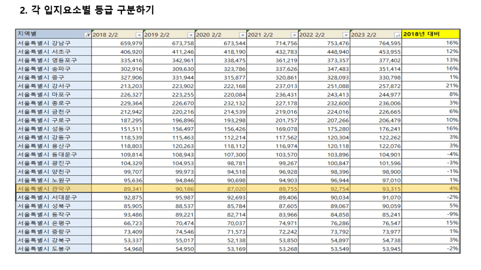Select the 서울특별시 동작구 row label

point(53,215)
